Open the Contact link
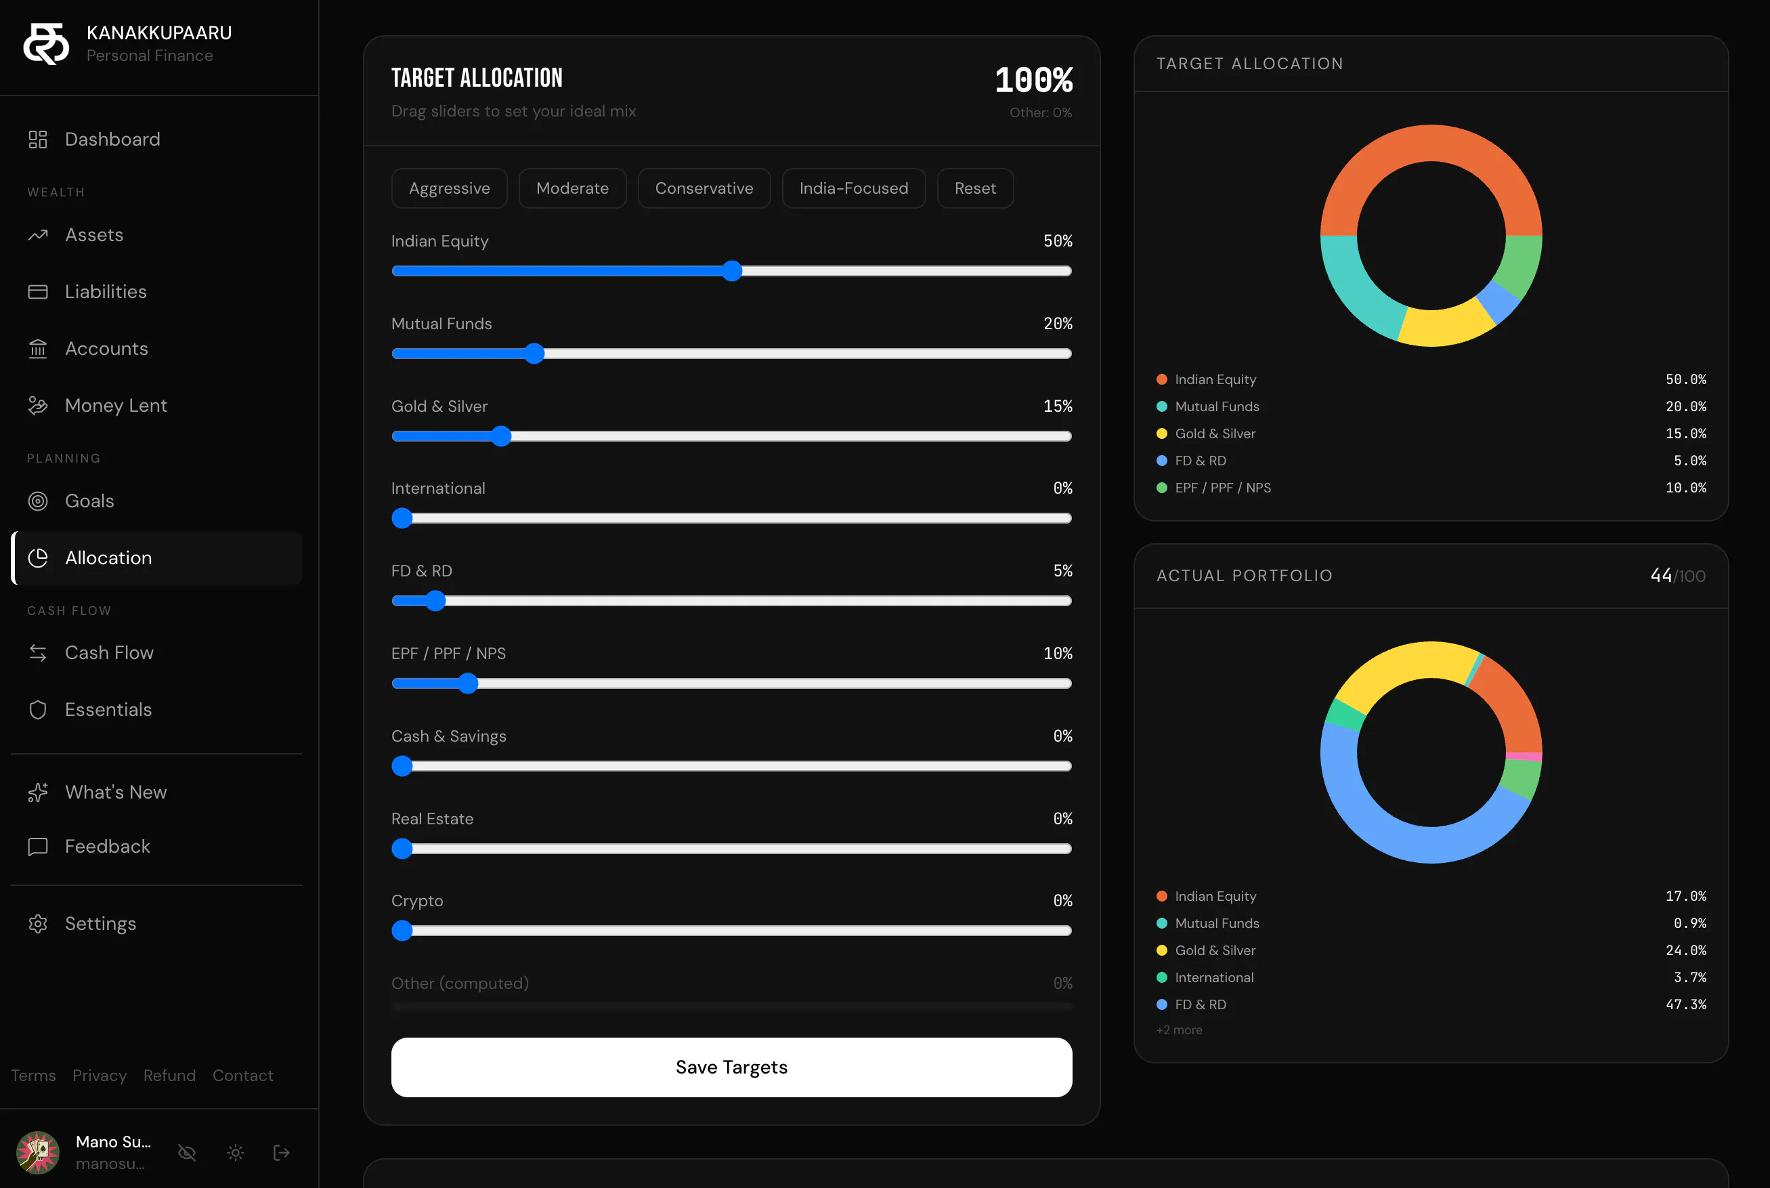This screenshot has height=1188, width=1770. click(242, 1075)
